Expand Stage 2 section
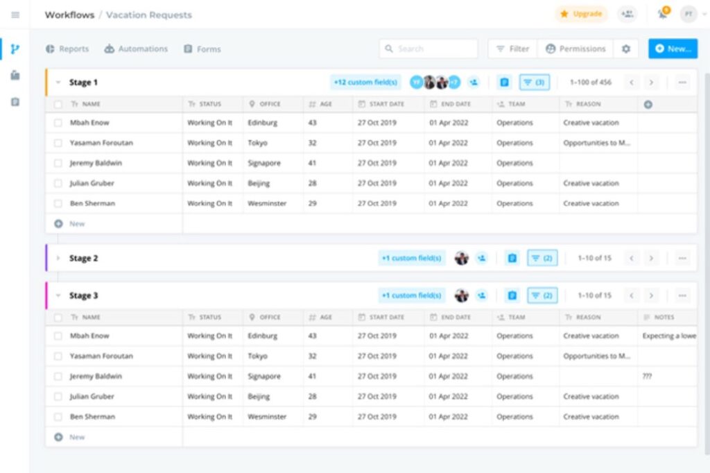710x473 pixels. click(x=58, y=258)
